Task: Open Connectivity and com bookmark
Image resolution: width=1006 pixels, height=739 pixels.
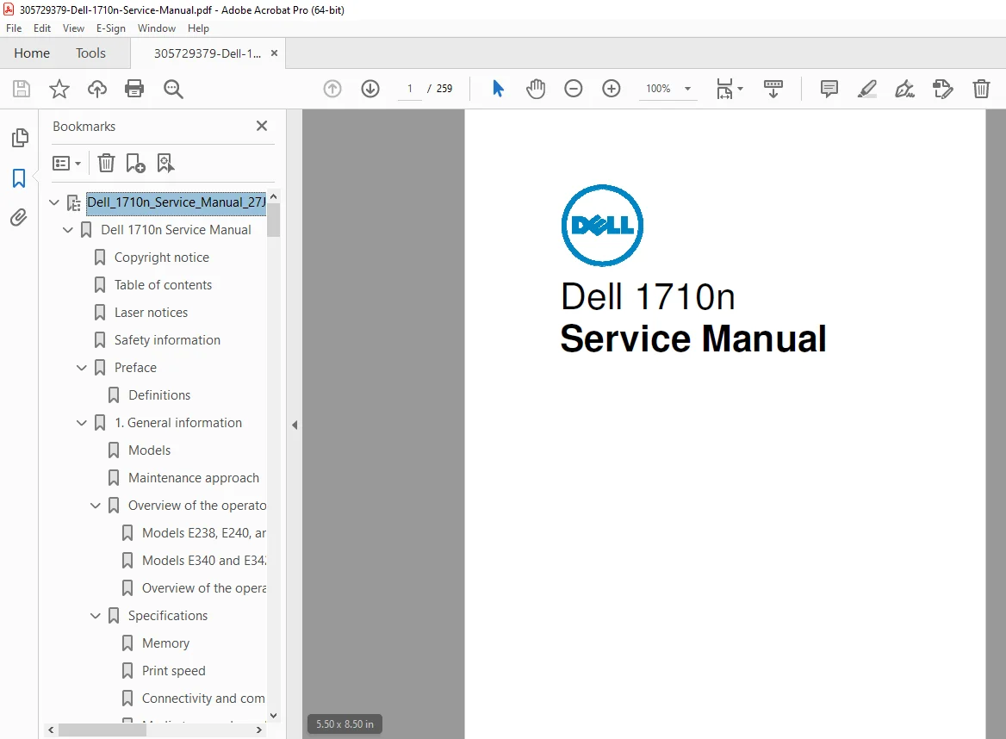Action: 203,699
